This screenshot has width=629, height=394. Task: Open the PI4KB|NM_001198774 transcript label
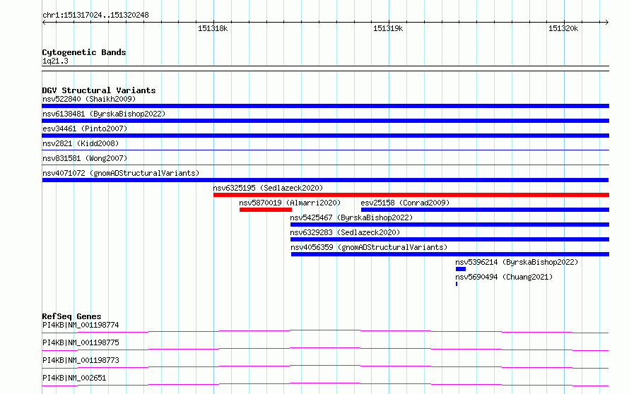tap(81, 325)
